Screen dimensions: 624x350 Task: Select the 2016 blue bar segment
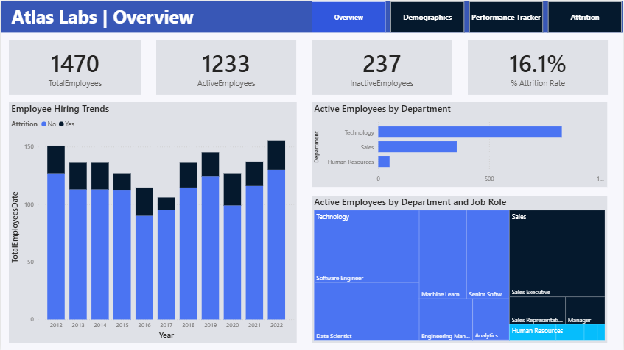point(144,268)
